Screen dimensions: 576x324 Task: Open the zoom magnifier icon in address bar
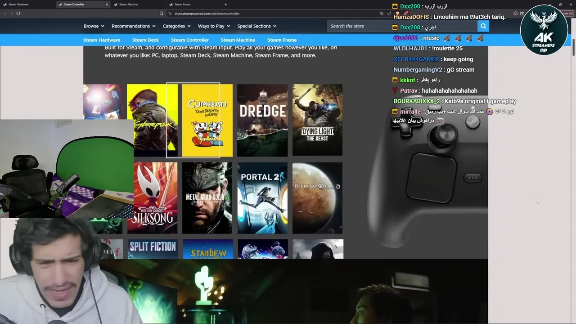pyautogui.click(x=382, y=13)
